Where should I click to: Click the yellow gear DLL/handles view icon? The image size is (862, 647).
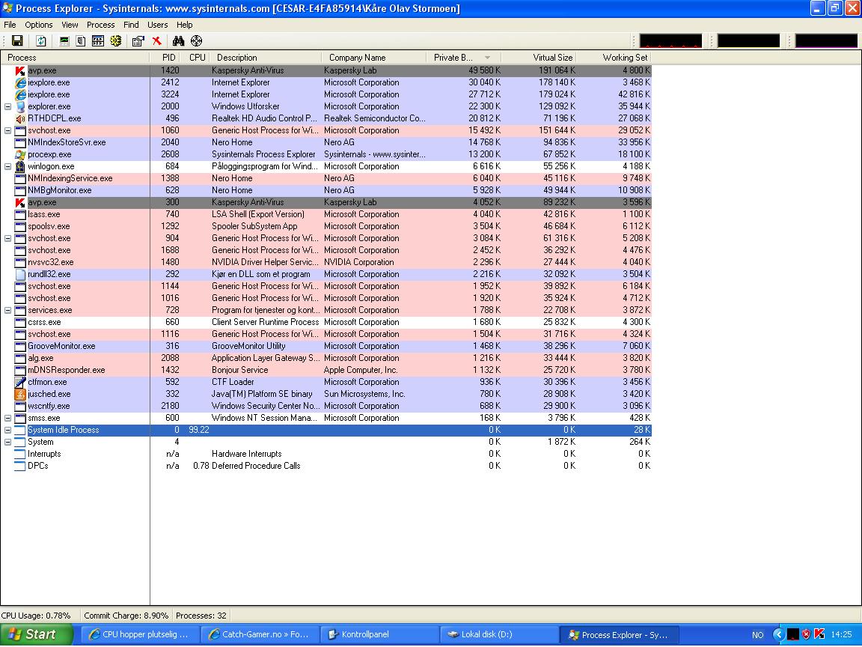tap(115, 40)
